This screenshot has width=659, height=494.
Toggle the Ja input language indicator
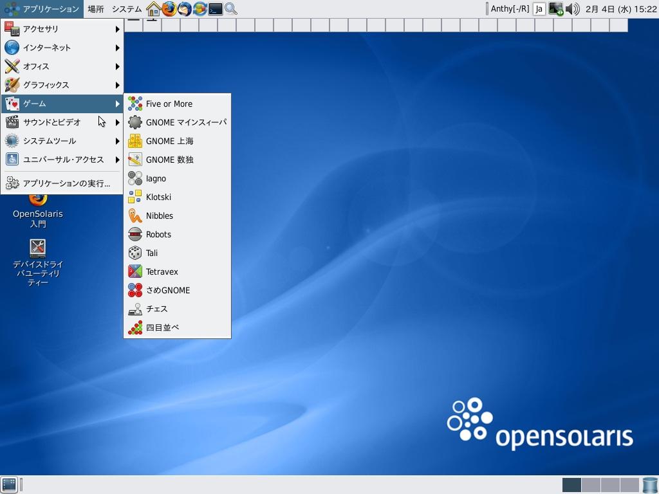pyautogui.click(x=539, y=9)
